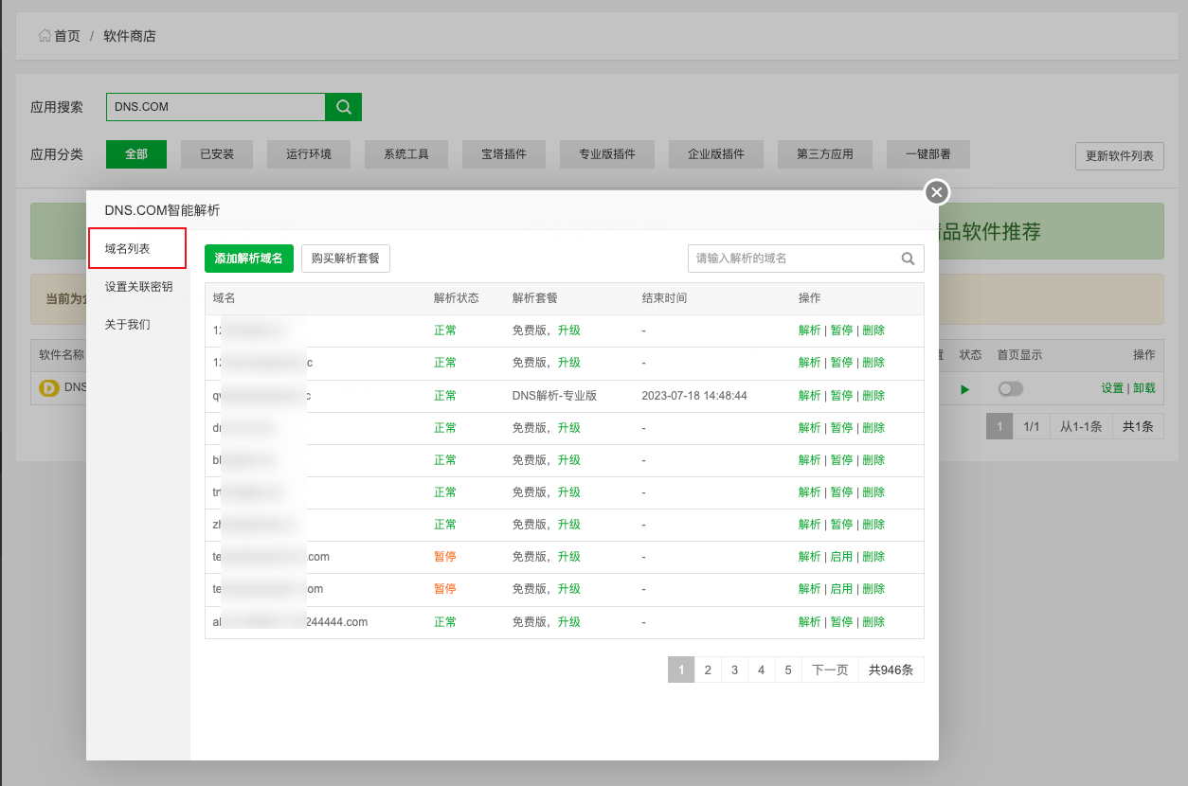The height and width of the screenshot is (786, 1188).
Task: Click 下一页 pagination button
Action: 831,670
